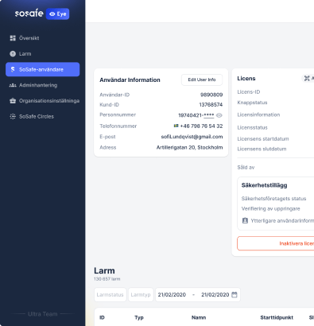Click the Licensens slutdatum label
The image size is (314, 326).
262,149
